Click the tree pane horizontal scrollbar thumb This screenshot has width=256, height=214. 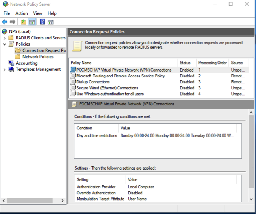coord(30,201)
